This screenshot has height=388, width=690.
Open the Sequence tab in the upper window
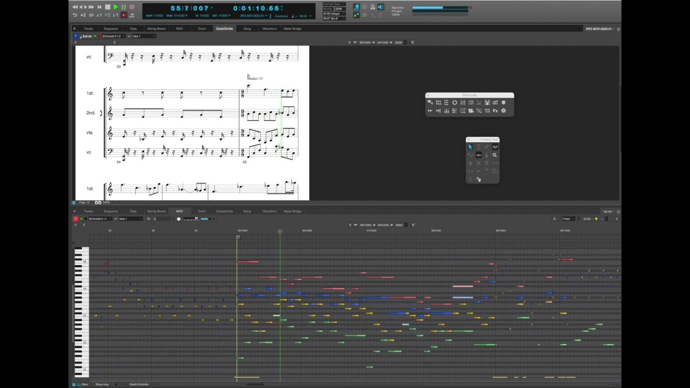pos(111,29)
